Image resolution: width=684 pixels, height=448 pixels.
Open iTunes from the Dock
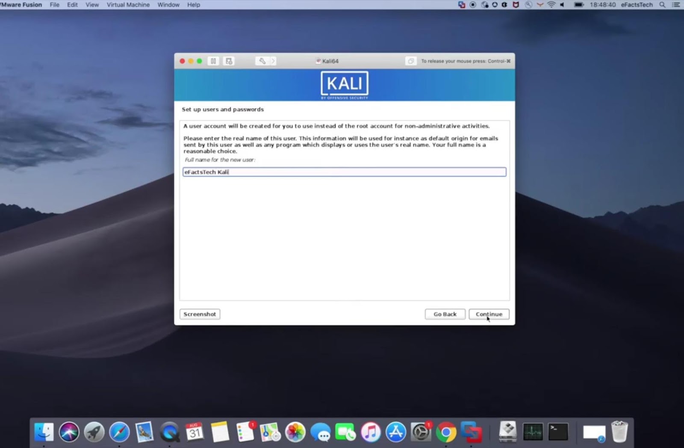(x=371, y=432)
